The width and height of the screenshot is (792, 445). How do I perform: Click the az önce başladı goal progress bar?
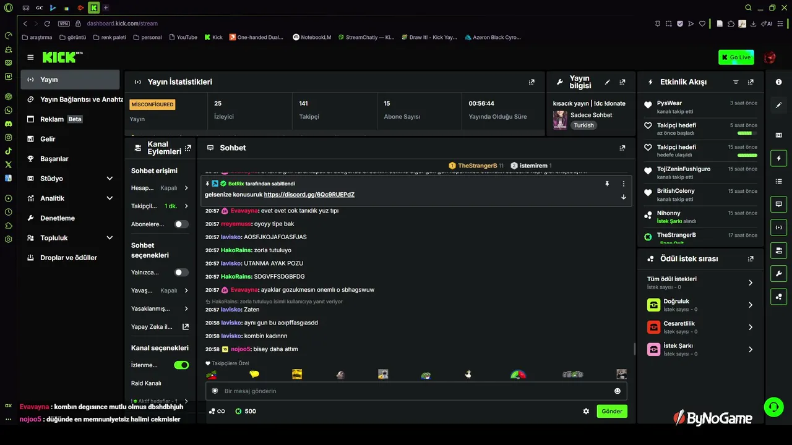pyautogui.click(x=747, y=133)
